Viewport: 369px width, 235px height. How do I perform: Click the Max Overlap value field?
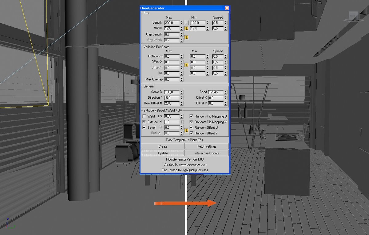point(172,80)
